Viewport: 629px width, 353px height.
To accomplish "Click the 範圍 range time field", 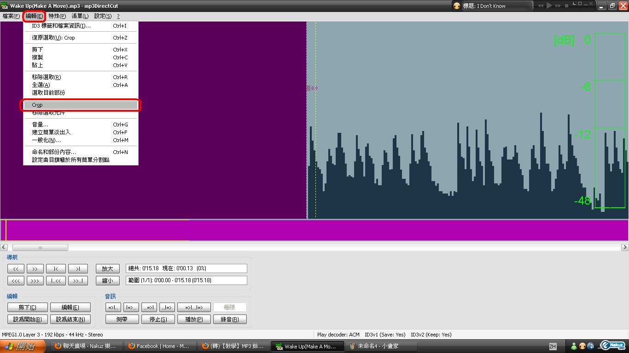I will pos(186,280).
